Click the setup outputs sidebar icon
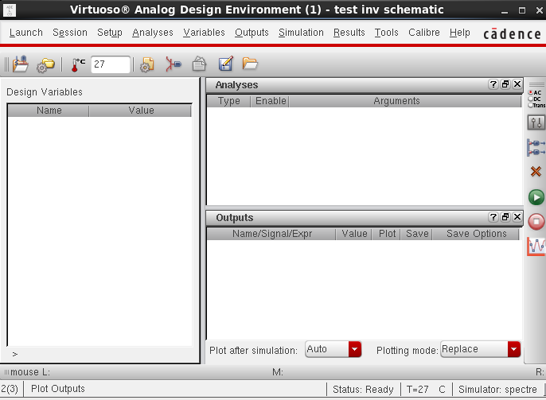546x400 pixels. pyautogui.click(x=536, y=147)
